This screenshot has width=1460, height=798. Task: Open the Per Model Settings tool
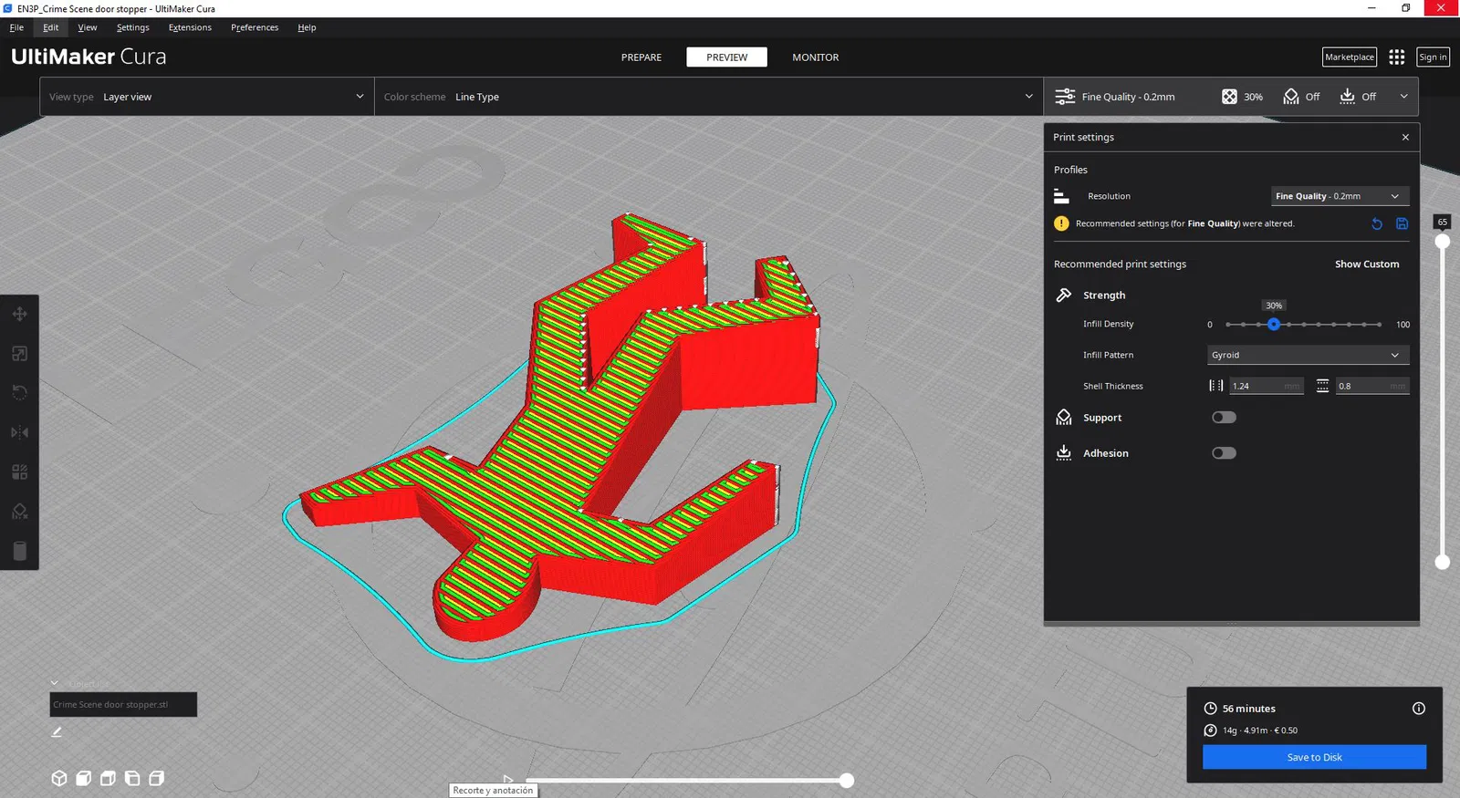tap(19, 472)
